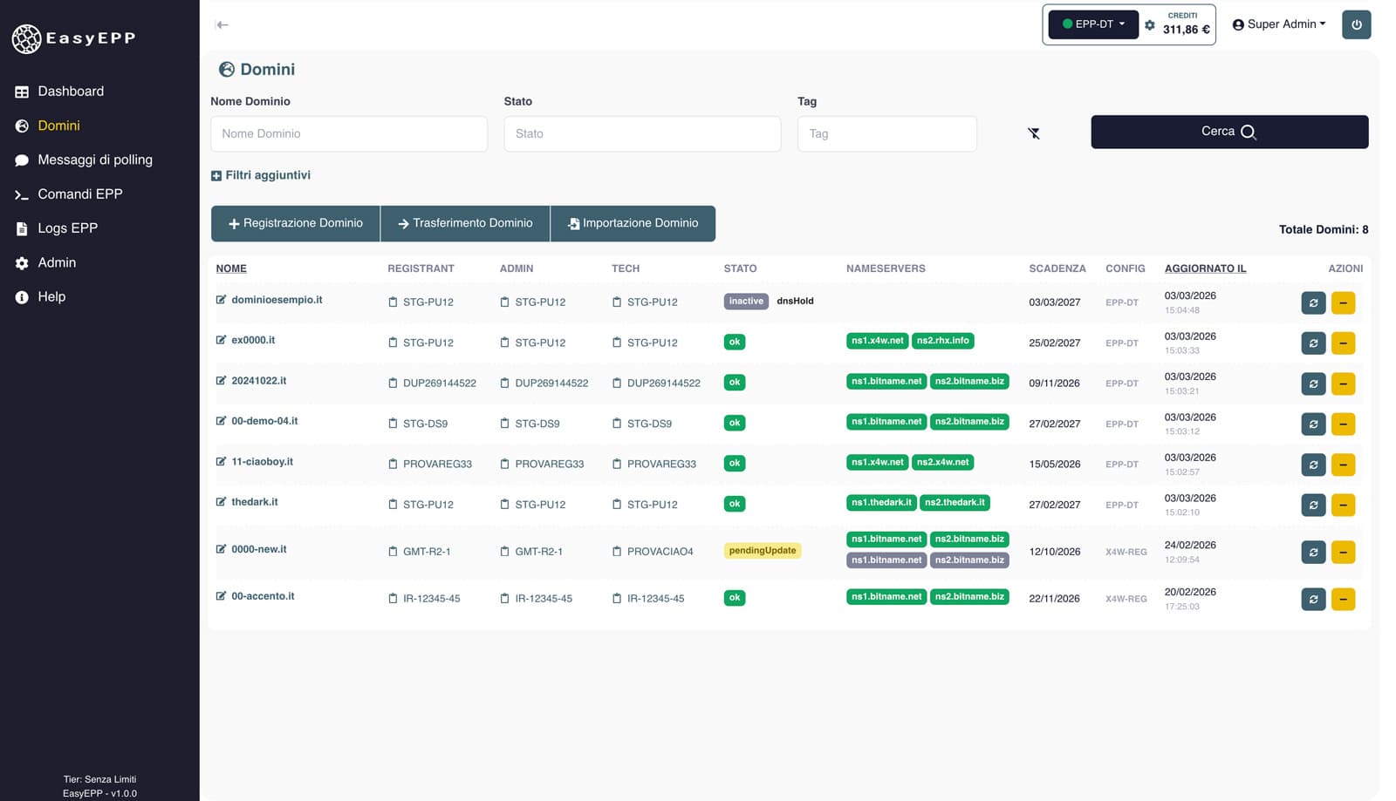The image size is (1396, 801).
Task: Open the EPP-DT configuration dropdown
Action: point(1093,24)
